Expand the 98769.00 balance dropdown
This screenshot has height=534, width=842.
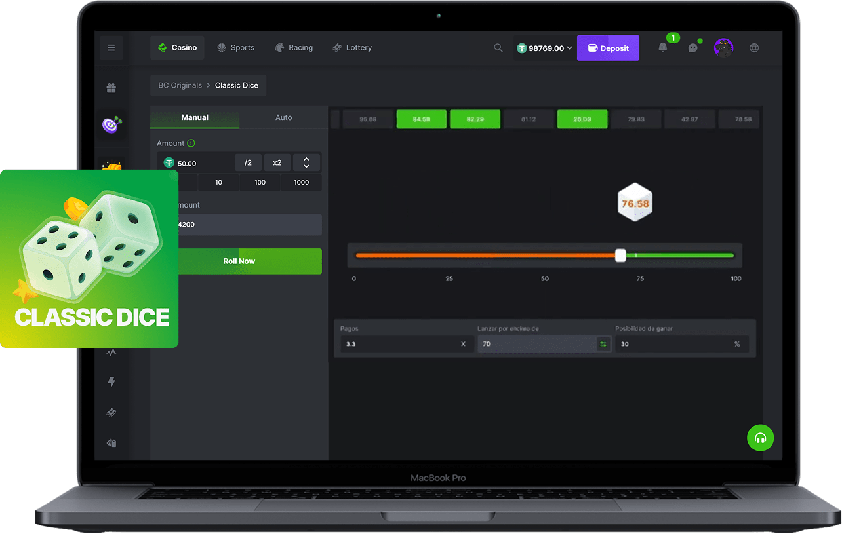[544, 48]
